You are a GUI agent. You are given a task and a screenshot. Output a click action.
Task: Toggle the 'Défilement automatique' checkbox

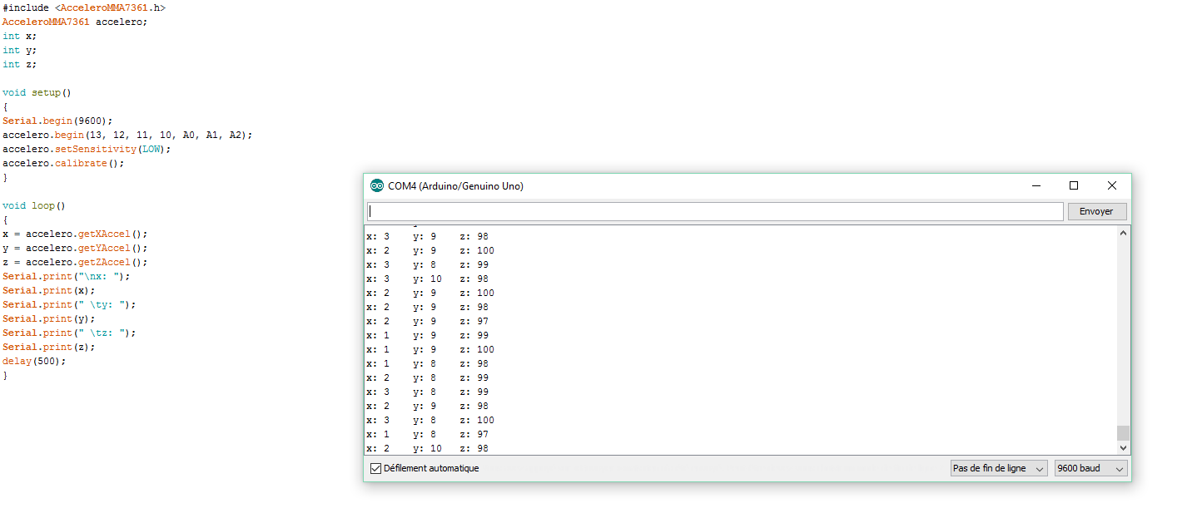[x=375, y=468]
